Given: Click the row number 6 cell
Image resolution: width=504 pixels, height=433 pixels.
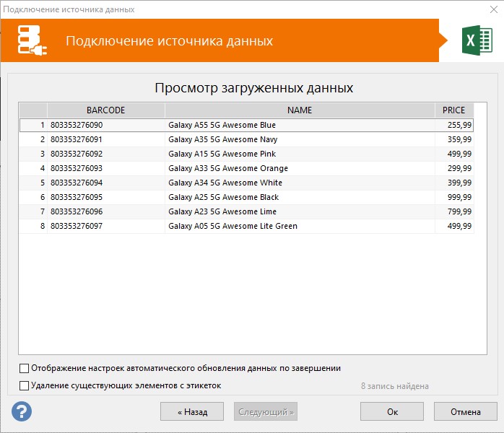Looking at the screenshot, I should click(34, 197).
